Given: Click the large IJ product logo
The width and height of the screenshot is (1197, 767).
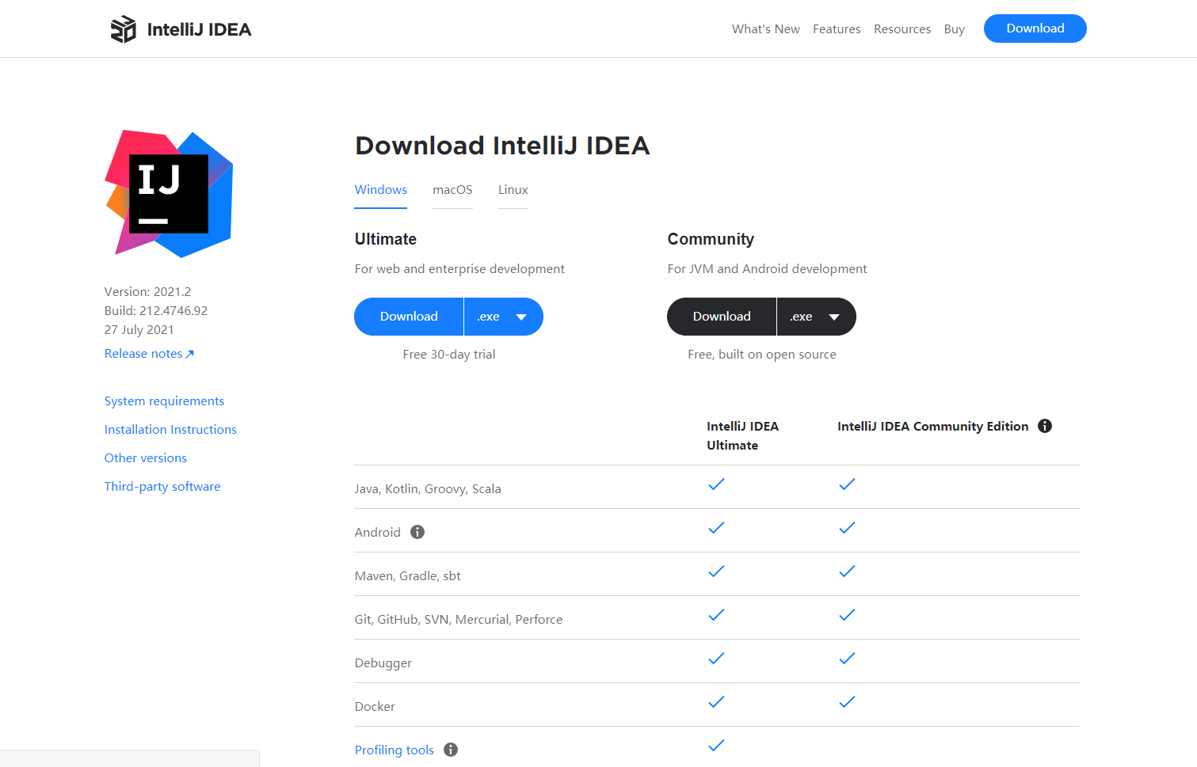Looking at the screenshot, I should coord(169,194).
